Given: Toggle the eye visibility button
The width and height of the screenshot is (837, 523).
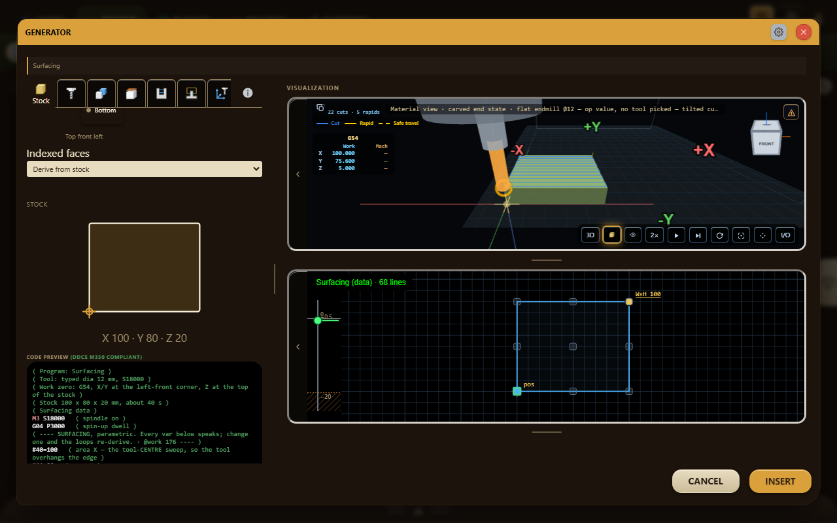Looking at the screenshot, I should (633, 235).
